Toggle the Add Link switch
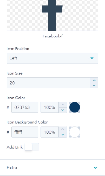Screen dimensions: 105x176 point(32,147)
